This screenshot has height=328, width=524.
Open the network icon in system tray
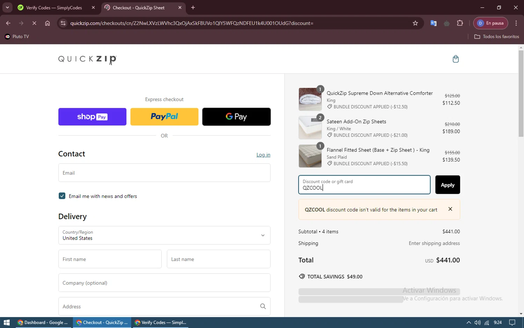coord(487,322)
